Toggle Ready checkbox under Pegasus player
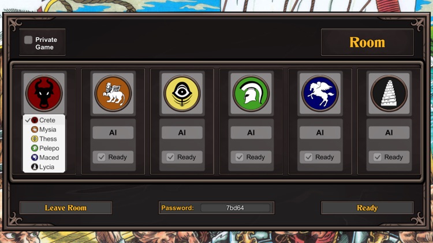The height and width of the screenshot is (243, 433). tap(308, 157)
